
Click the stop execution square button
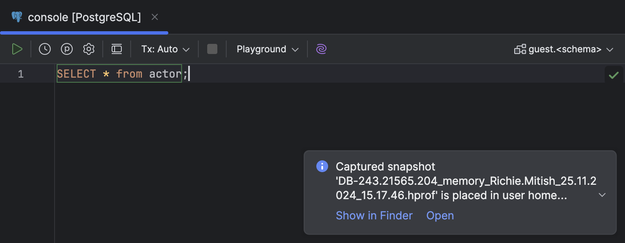(x=212, y=49)
